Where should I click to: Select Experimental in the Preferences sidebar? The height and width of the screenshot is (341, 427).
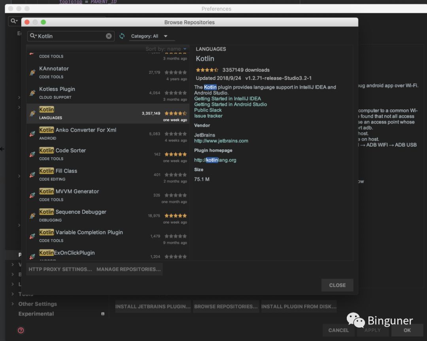click(x=36, y=314)
